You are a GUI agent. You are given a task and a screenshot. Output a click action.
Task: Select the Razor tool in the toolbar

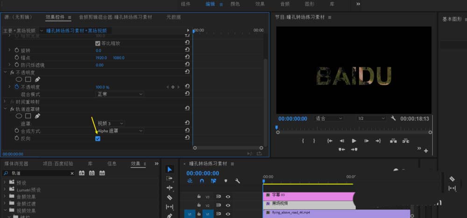pyautogui.click(x=170, y=197)
